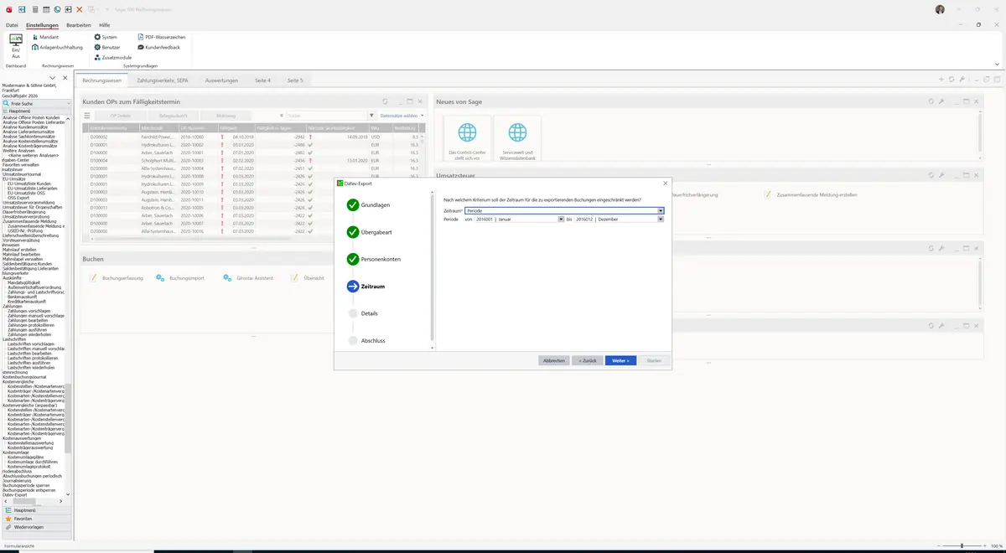This screenshot has height=553, width=1006.
Task: Open Anlagenbuchhaltung from the ribbon
Action: [58, 47]
